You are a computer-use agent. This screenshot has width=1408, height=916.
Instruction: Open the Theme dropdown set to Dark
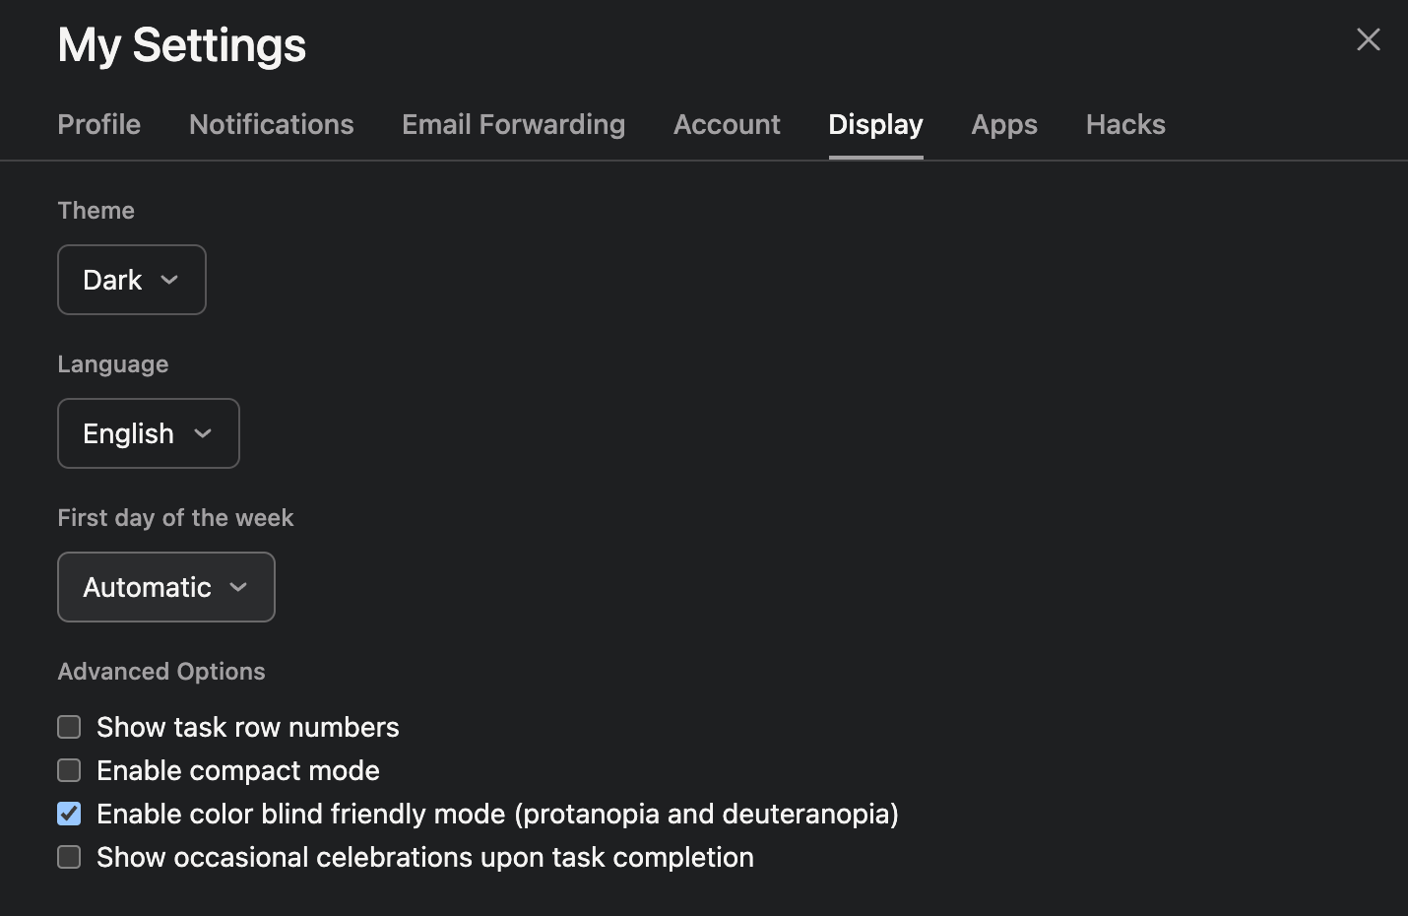(131, 280)
